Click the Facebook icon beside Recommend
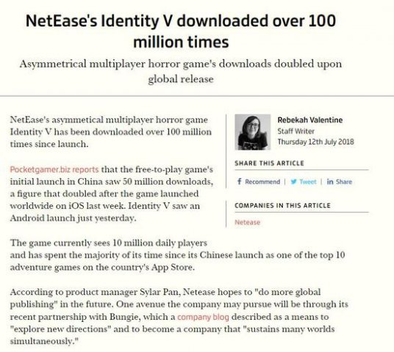 pos(239,182)
